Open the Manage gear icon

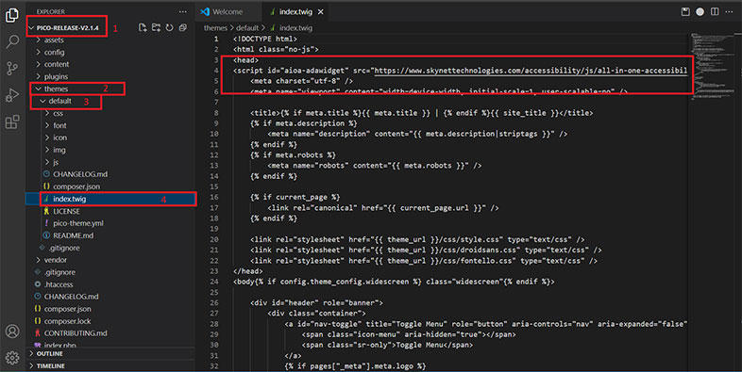(x=12, y=357)
